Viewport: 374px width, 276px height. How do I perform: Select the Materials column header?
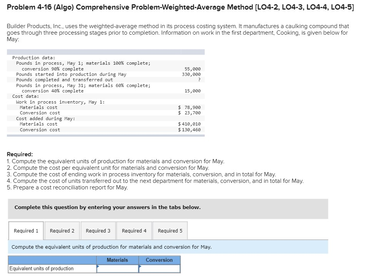click(118, 260)
